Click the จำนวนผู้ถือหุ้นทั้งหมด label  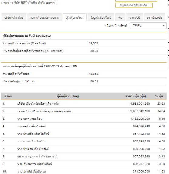point(16,74)
